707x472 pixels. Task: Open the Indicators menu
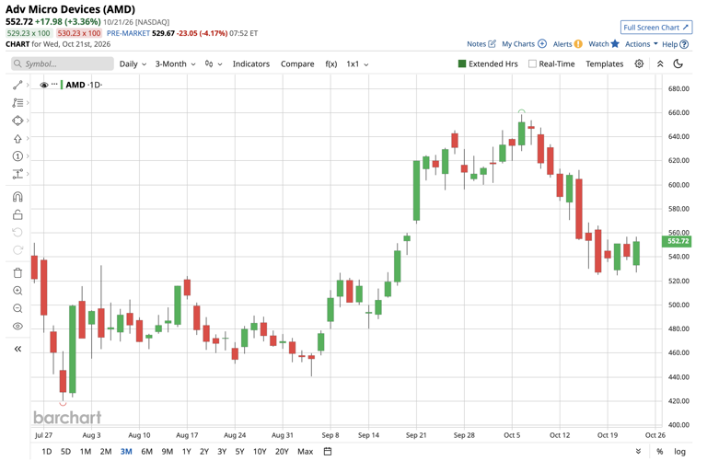click(x=251, y=64)
